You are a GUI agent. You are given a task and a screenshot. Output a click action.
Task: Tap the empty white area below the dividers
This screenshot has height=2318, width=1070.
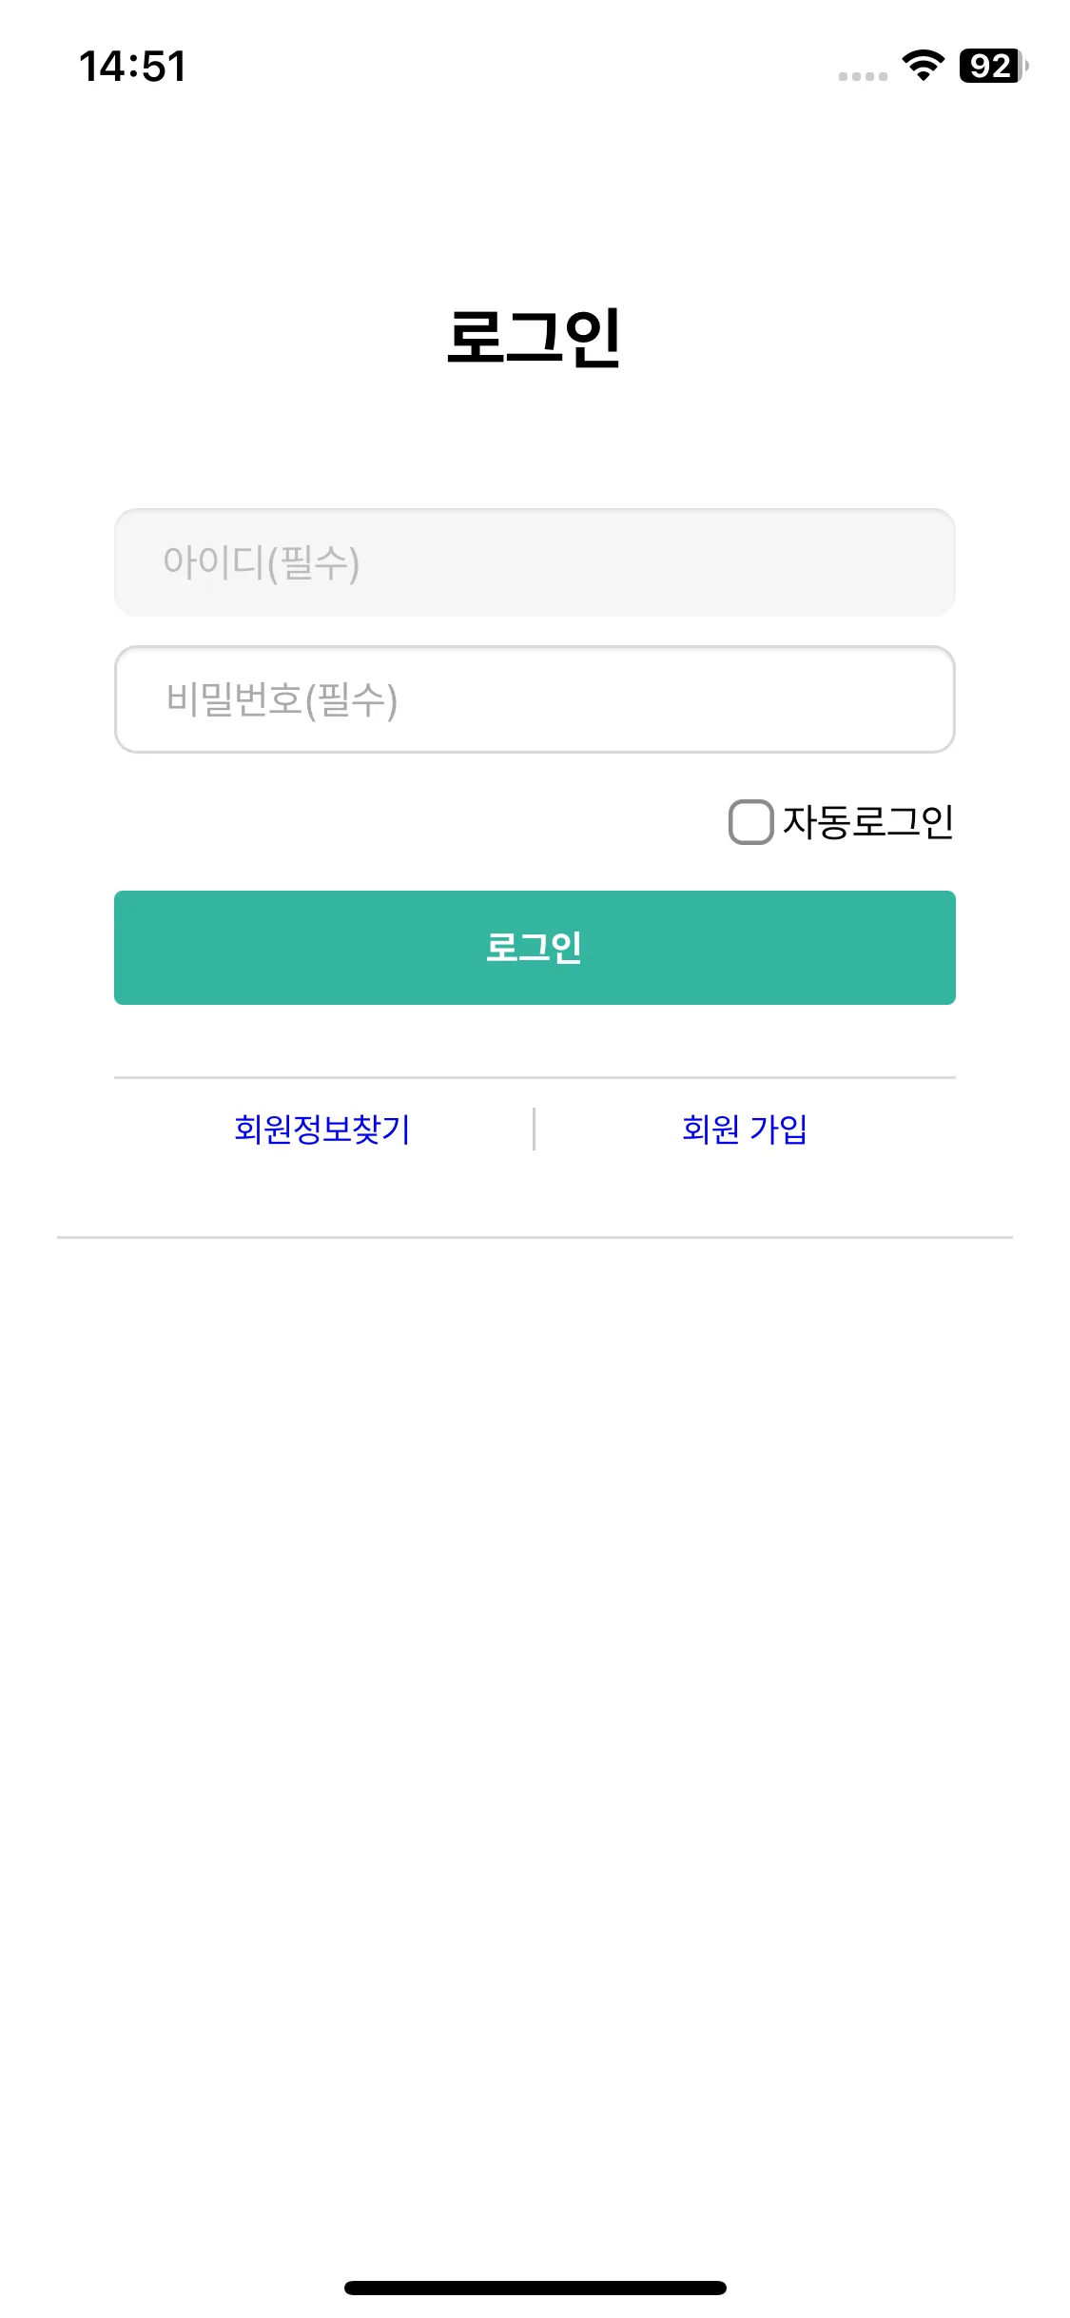535,1713
